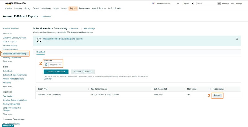Open Fee Preview report
248x127 pixels.
point(8,96)
